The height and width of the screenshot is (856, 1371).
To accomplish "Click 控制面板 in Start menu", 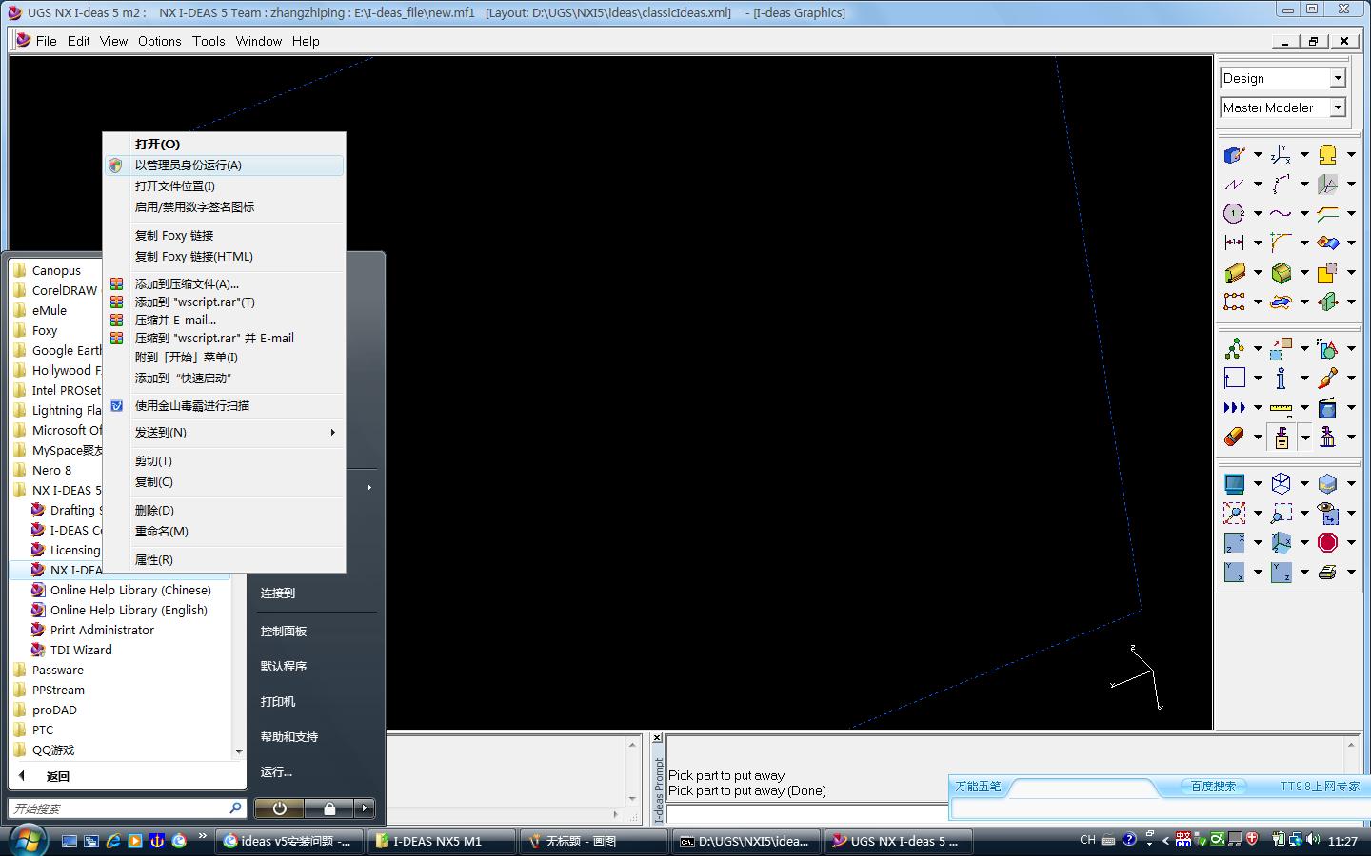I will 284,632.
